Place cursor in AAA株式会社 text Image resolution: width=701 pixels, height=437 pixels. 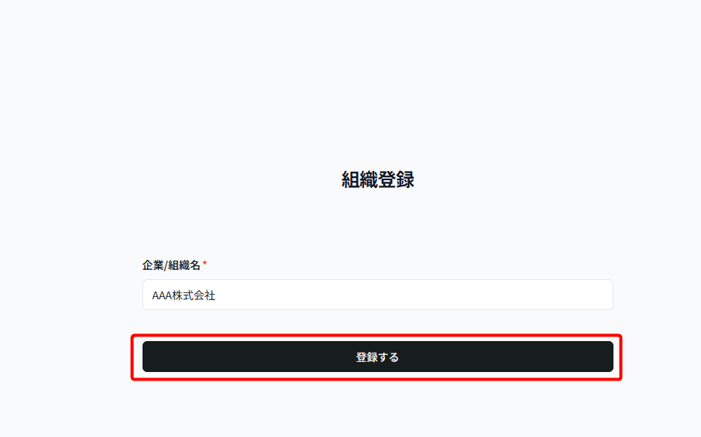click(x=184, y=295)
